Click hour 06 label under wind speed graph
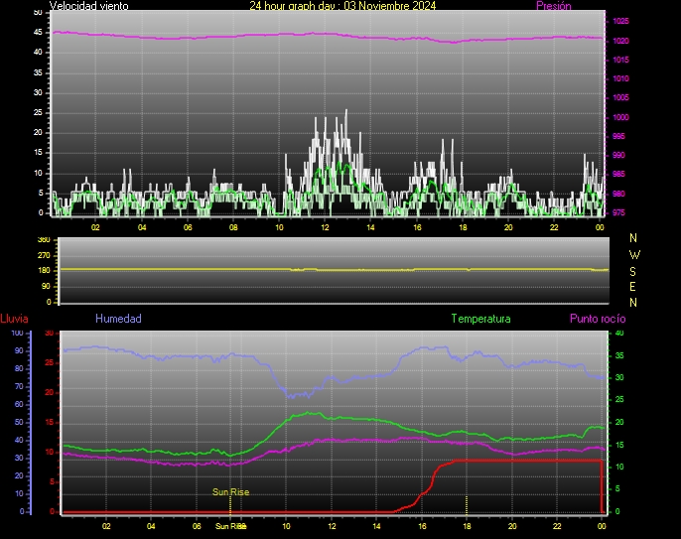681x539 pixels. pos(188,227)
